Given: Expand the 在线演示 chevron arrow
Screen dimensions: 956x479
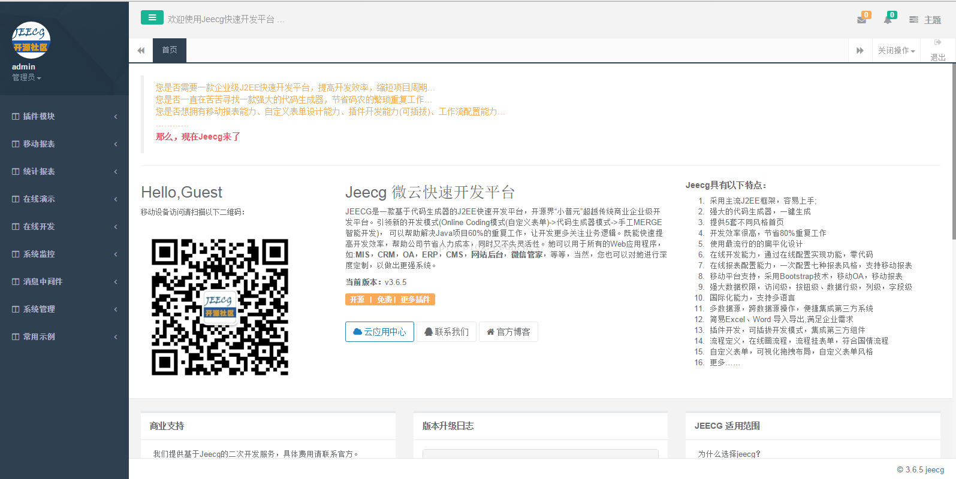Looking at the screenshot, I should [116, 199].
